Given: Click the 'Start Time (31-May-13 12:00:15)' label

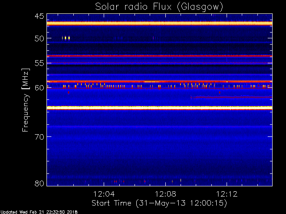Looking at the screenshot, I should [159, 203].
